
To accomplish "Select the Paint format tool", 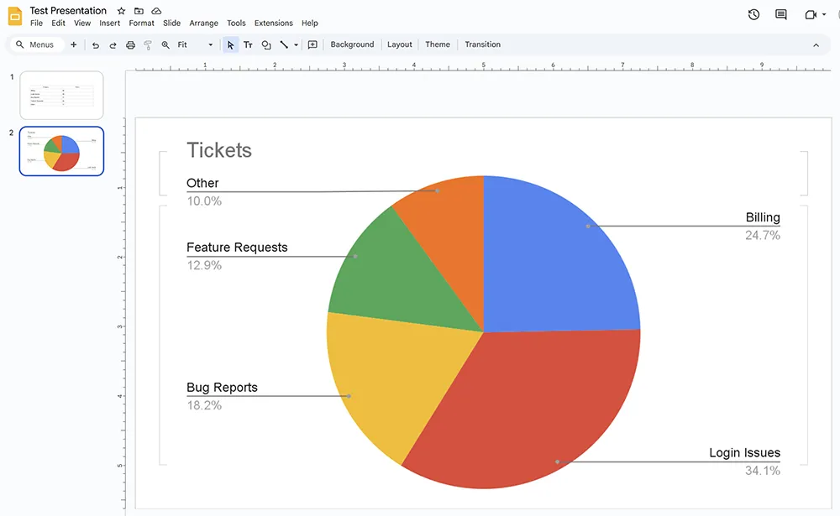I will (147, 44).
